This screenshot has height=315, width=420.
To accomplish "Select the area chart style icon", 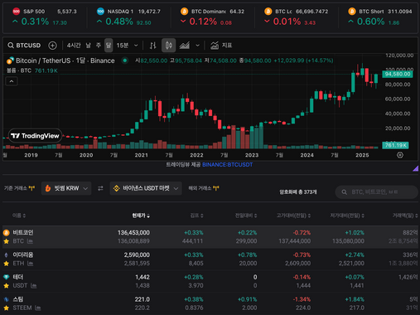I will pyautogui.click(x=185, y=46).
